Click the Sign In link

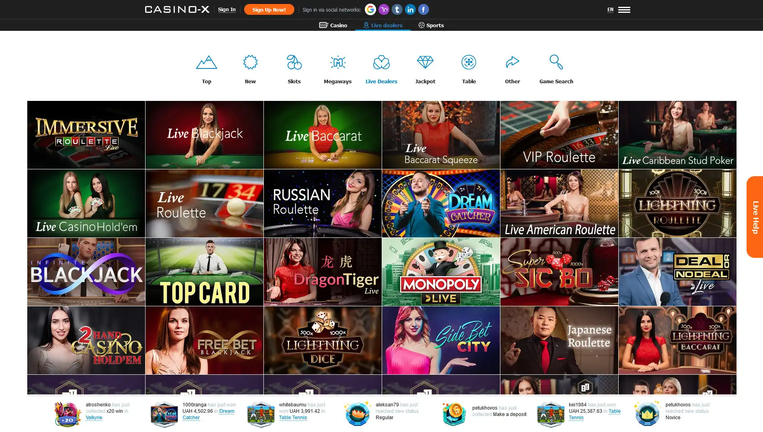(x=227, y=10)
